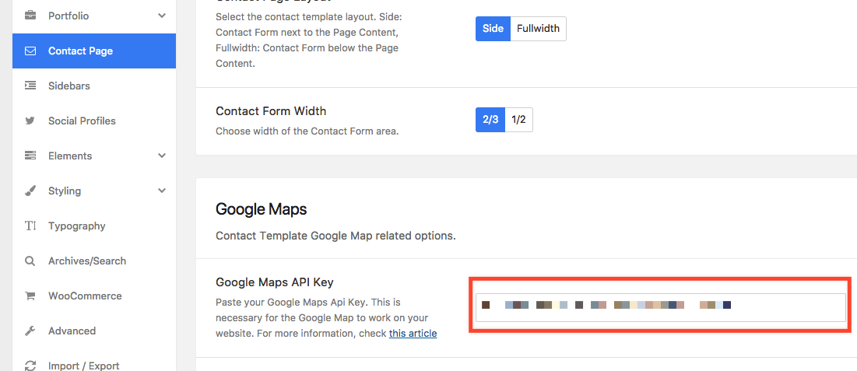Set Contact Form Width to 2/3
Image resolution: width=857 pixels, height=371 pixels.
tap(490, 120)
